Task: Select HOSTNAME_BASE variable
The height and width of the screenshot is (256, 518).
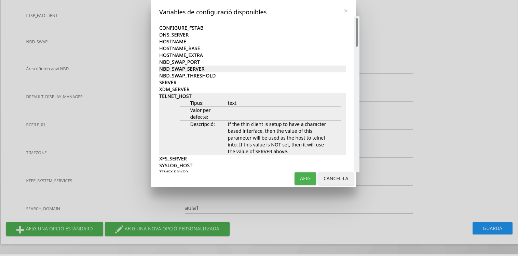Action: pos(179,48)
